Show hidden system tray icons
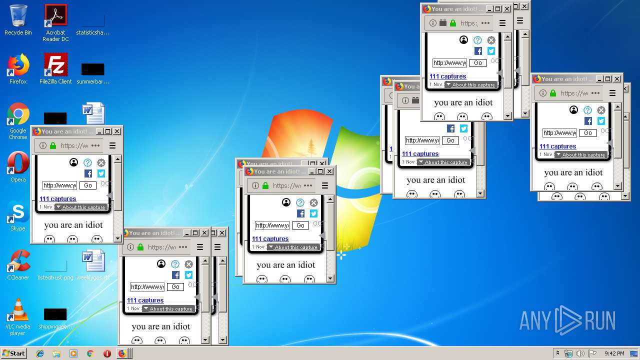 (557, 353)
